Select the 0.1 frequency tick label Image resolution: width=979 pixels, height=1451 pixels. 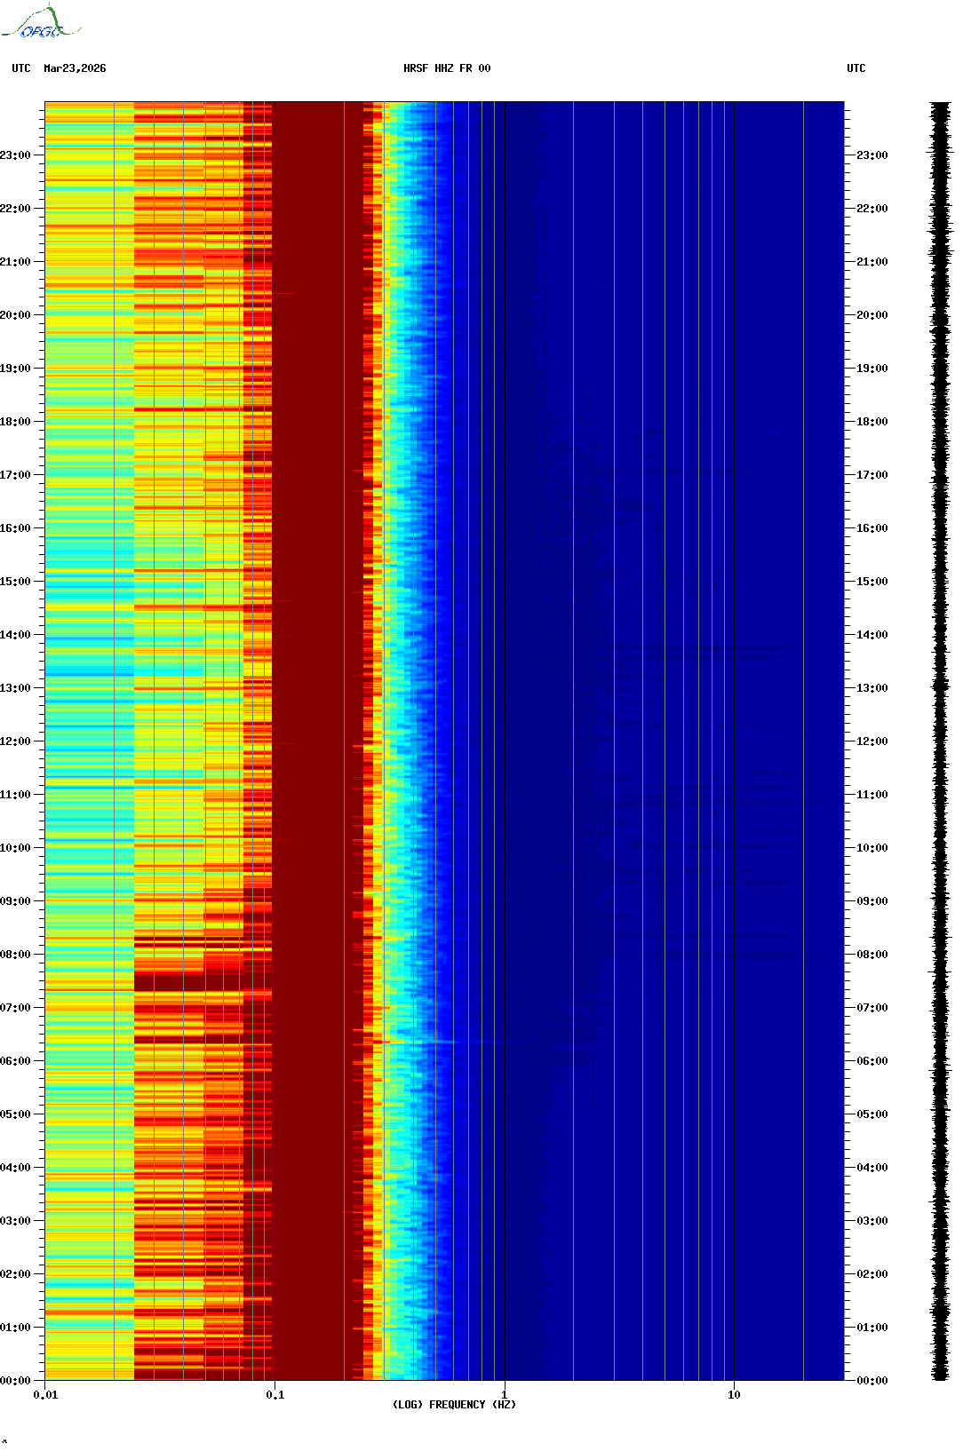[275, 1395]
